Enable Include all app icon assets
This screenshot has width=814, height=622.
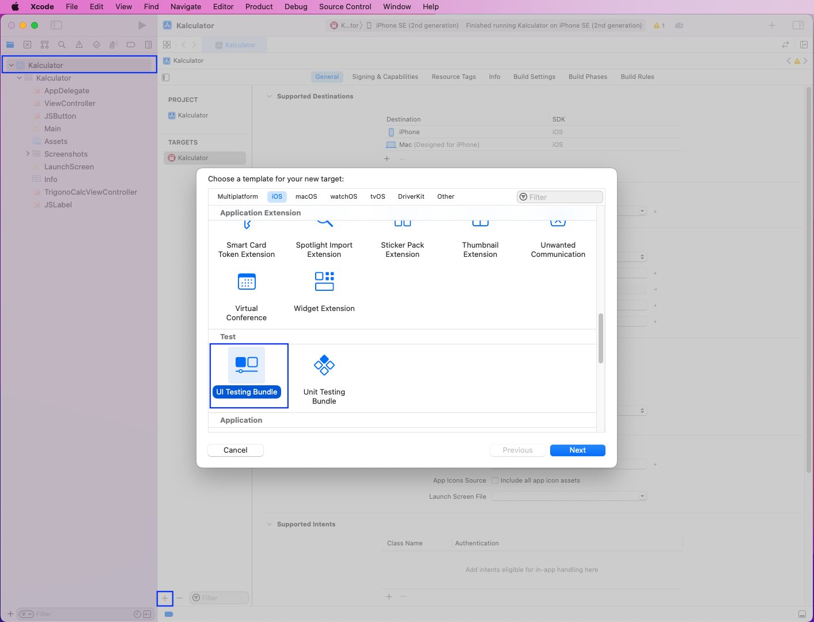coord(495,480)
